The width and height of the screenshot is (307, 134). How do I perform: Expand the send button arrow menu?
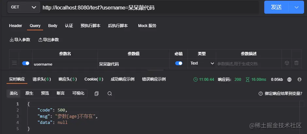(297, 7)
